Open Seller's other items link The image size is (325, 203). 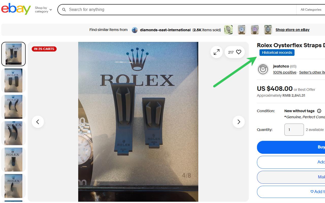pyautogui.click(x=312, y=72)
